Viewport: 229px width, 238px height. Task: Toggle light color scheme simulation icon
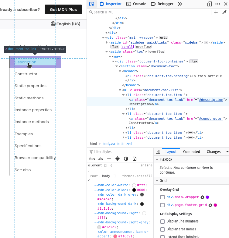pos(117,159)
